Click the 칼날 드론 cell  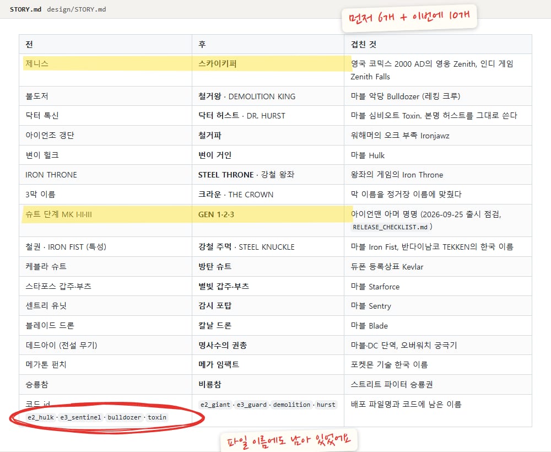coord(268,325)
